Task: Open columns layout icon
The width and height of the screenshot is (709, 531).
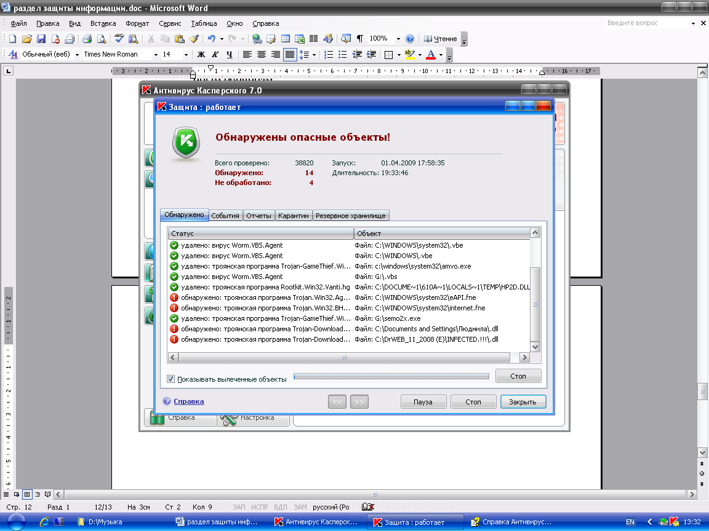Action: (x=313, y=39)
